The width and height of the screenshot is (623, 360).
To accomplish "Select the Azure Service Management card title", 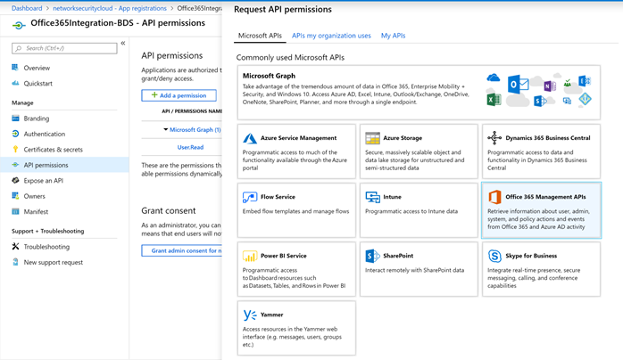I will tap(298, 138).
